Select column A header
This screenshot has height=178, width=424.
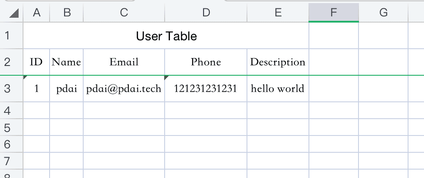click(x=36, y=13)
